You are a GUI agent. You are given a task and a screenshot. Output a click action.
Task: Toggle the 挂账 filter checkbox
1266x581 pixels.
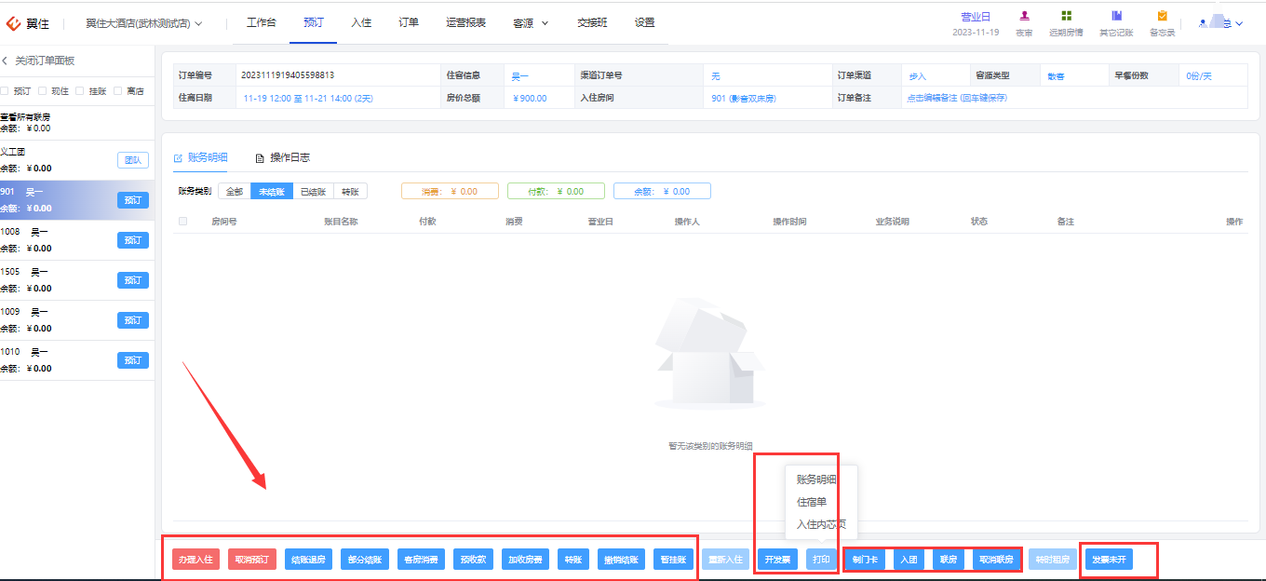click(x=81, y=91)
